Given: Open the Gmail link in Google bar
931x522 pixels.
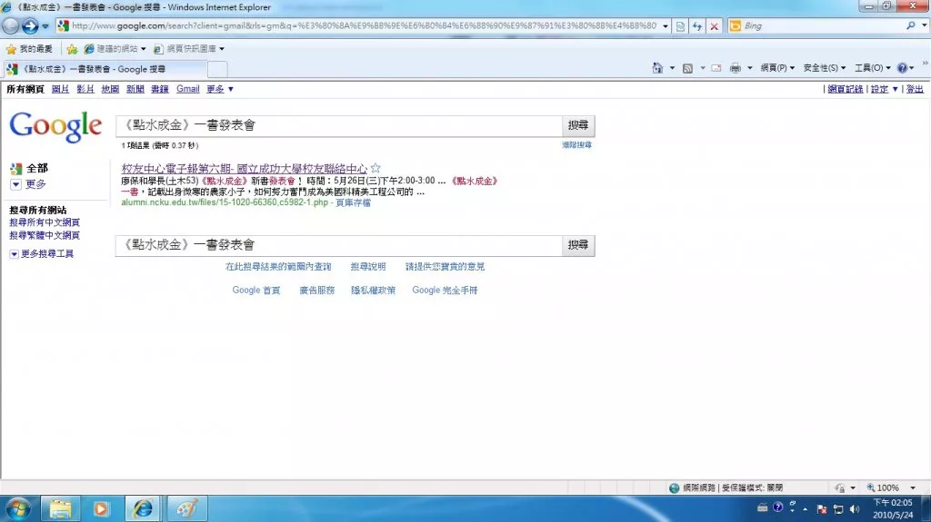Looking at the screenshot, I should [187, 89].
